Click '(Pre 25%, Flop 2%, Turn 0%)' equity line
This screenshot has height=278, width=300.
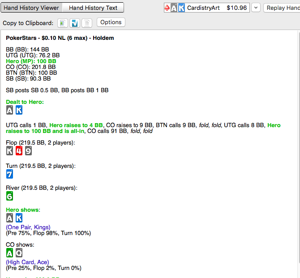(43, 268)
